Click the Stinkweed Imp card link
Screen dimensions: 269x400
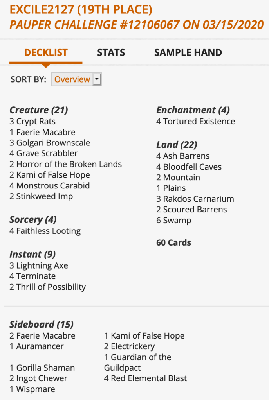44,196
